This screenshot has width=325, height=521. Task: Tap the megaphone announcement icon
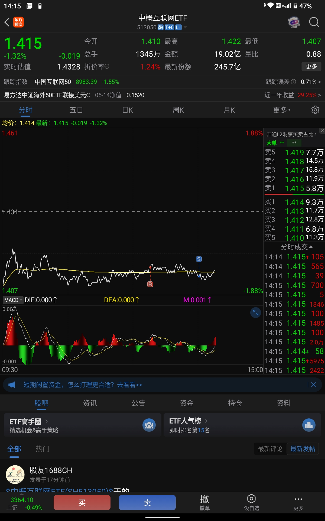tap(11, 385)
